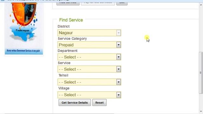Screen dimensions: 203x114
Task: Expand the Village select dropdown
Action: (x=89, y=95)
